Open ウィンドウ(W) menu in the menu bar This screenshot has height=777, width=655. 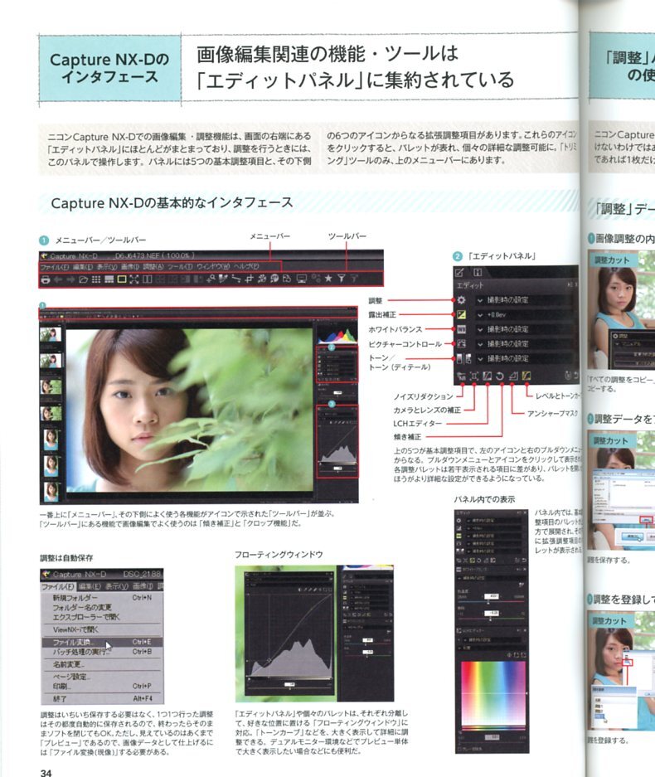tap(213, 266)
